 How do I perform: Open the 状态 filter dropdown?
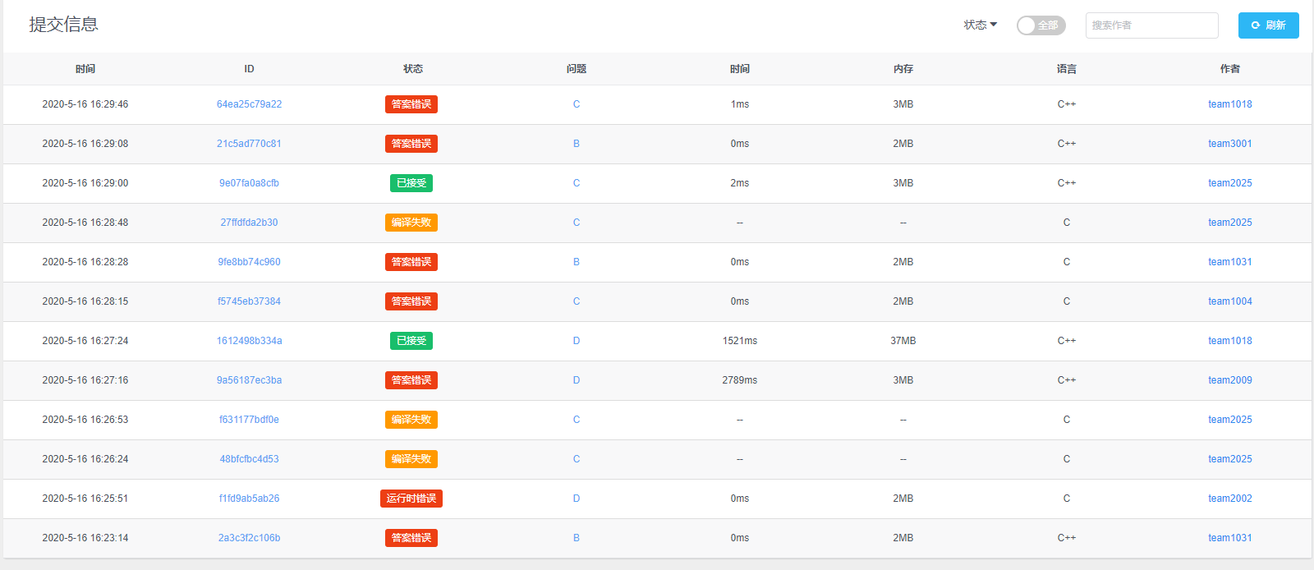(x=980, y=25)
